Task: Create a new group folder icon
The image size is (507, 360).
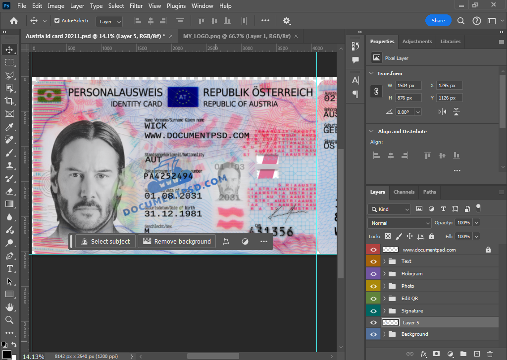Action: click(463, 354)
